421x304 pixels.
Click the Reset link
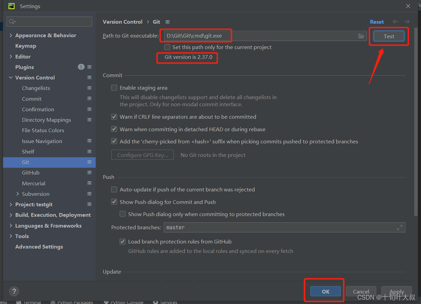pos(377,22)
